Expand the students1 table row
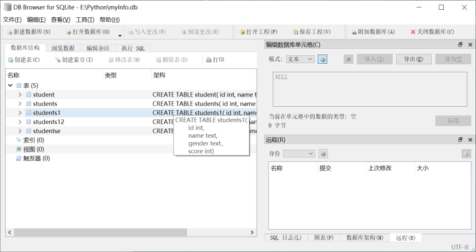Screen dimensions: 476x252 click(20, 113)
